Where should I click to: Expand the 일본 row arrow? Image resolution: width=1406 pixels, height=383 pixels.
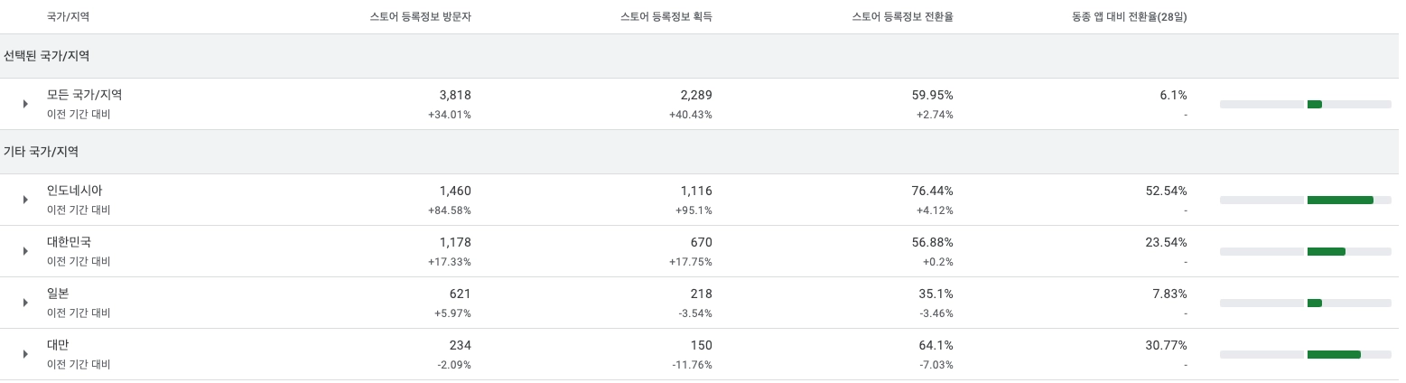[25, 303]
